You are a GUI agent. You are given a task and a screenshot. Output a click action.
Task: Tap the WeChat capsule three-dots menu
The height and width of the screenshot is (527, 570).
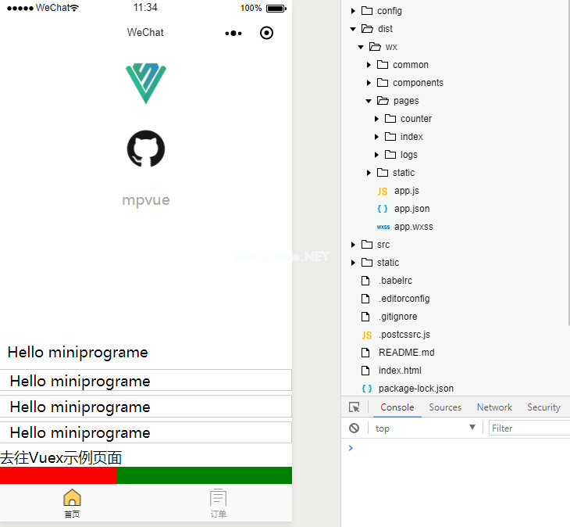(x=233, y=33)
